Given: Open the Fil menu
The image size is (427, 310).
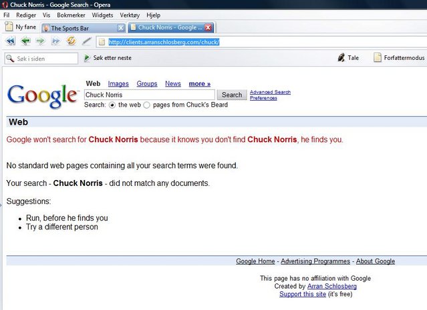Looking at the screenshot, I should (6, 15).
